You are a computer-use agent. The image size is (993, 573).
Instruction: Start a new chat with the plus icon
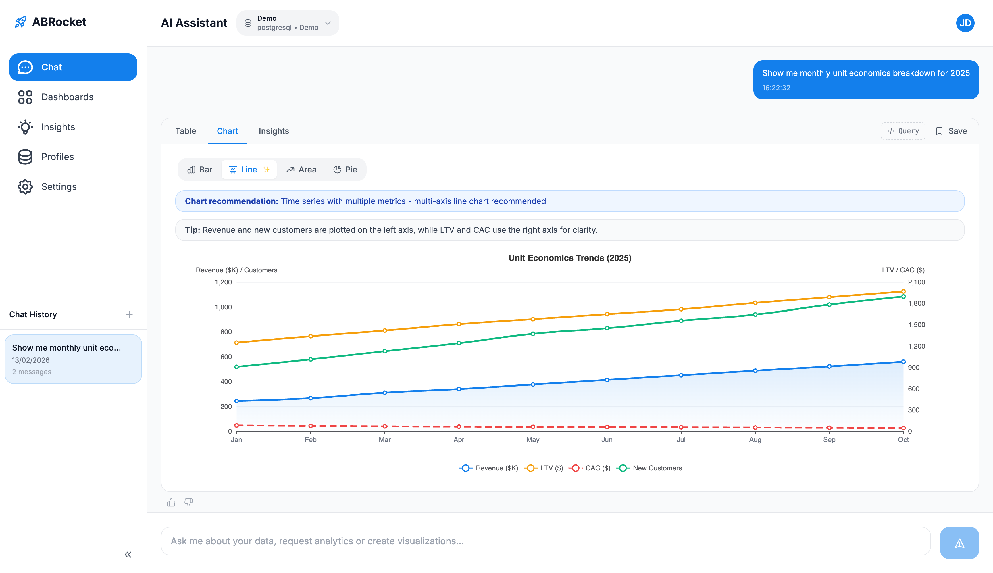pos(129,314)
